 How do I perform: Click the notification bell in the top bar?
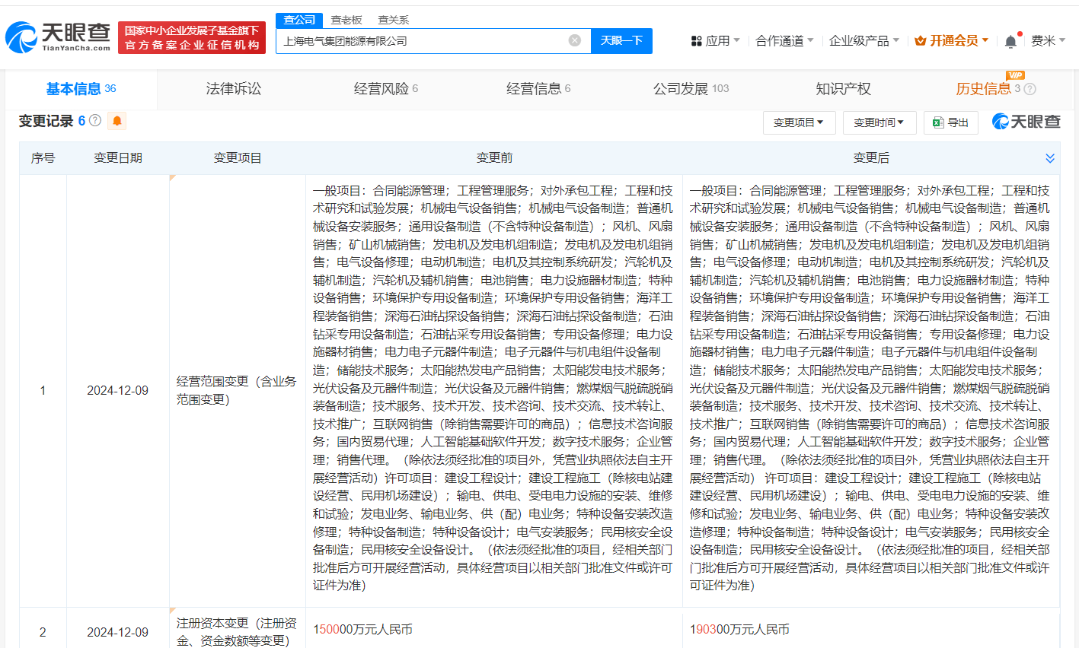click(x=1010, y=41)
